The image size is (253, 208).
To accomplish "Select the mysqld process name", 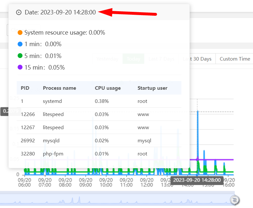I will [x=51, y=140].
